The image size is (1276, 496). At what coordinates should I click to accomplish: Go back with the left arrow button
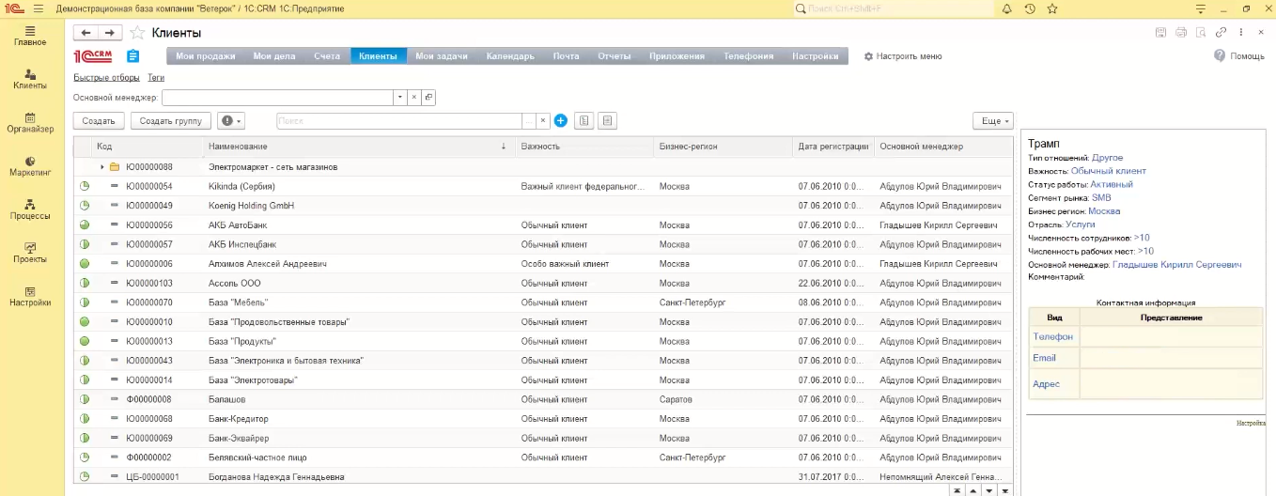pyautogui.click(x=86, y=33)
